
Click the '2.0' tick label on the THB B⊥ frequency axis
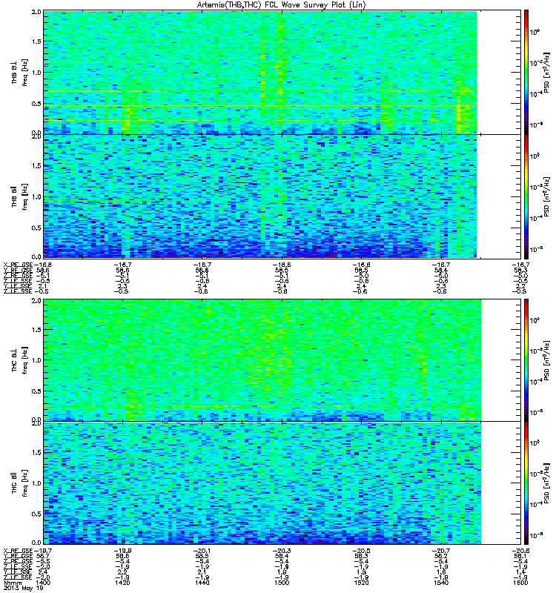coord(36,12)
